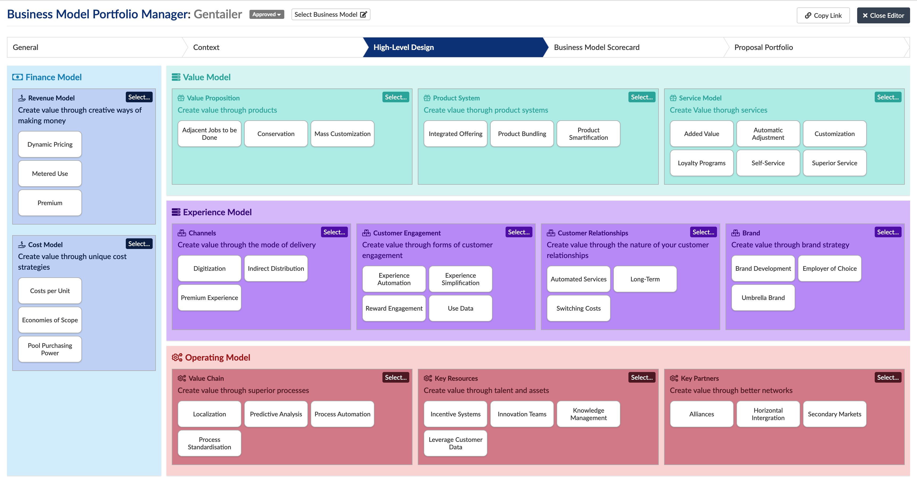Click the Key Partners gears icon

pos(673,378)
